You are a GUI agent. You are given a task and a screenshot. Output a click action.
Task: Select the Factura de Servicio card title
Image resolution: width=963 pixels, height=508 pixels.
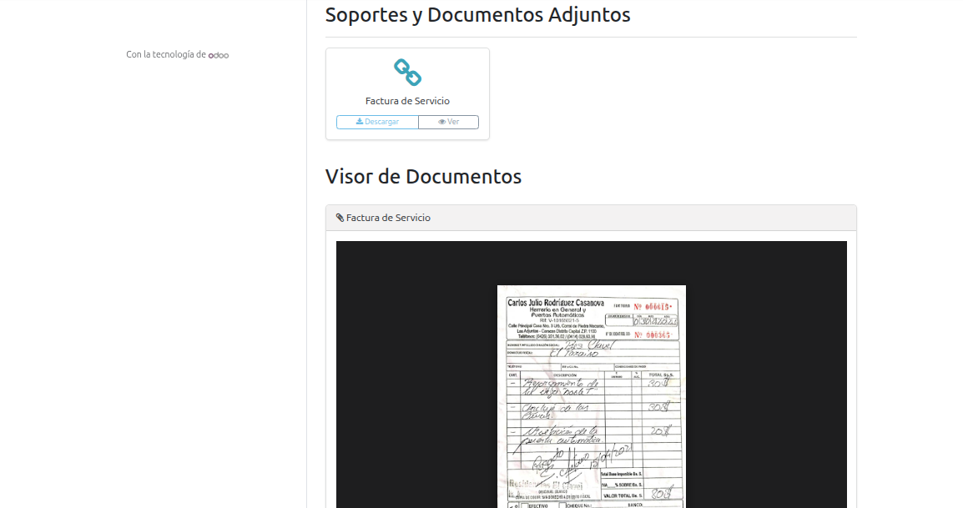(407, 101)
